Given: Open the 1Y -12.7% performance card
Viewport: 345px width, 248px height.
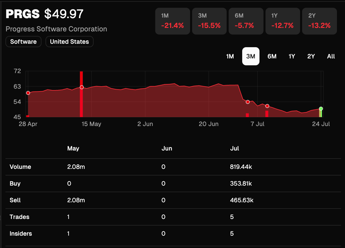Looking at the screenshot, I should click(x=283, y=21).
